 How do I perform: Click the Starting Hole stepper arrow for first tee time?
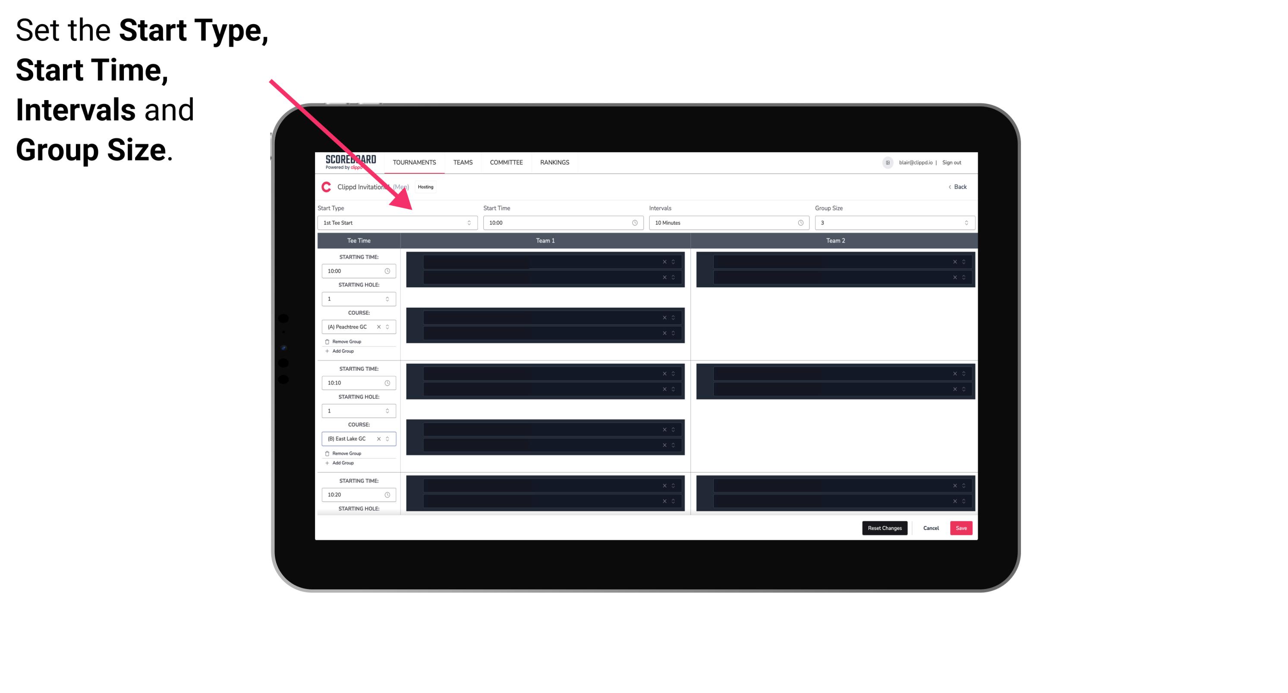click(x=388, y=299)
